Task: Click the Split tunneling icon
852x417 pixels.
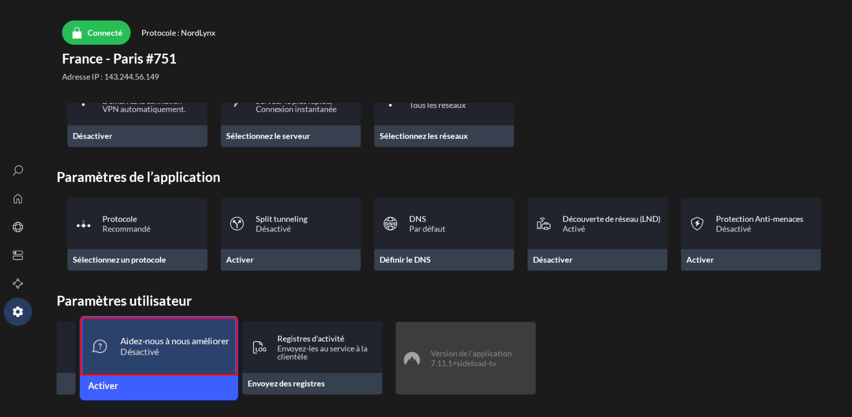Action: pos(237,224)
